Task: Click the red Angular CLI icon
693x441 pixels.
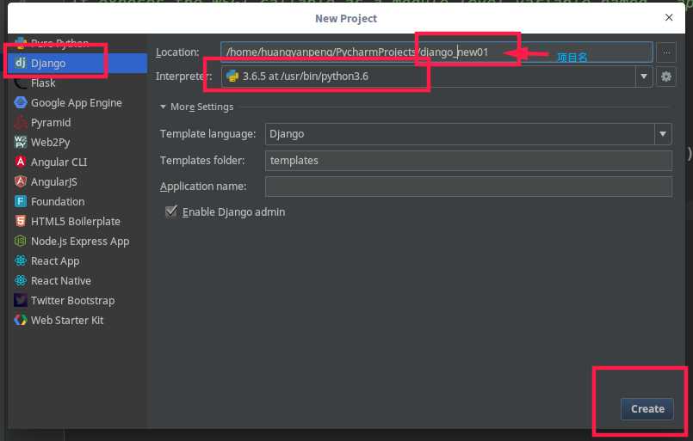Action: [x=21, y=162]
